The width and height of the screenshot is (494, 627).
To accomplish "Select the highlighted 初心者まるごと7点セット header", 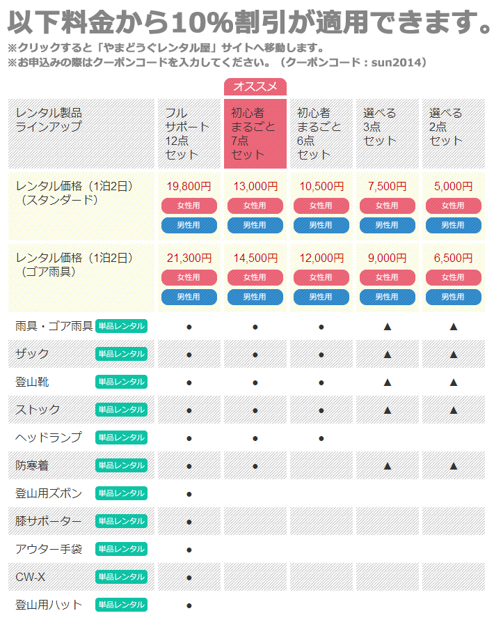I will (255, 134).
